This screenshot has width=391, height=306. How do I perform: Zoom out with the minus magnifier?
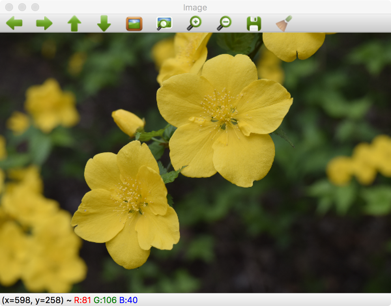pyautogui.click(x=224, y=23)
